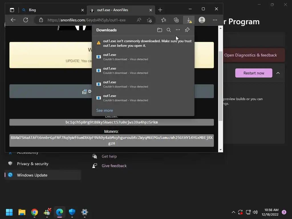Click Restart now in Settings window
Image resolution: width=292 pixels, height=219 pixels.
pyautogui.click(x=254, y=73)
